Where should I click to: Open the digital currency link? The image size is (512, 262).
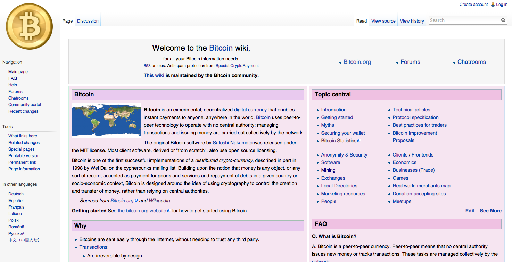pos(250,110)
